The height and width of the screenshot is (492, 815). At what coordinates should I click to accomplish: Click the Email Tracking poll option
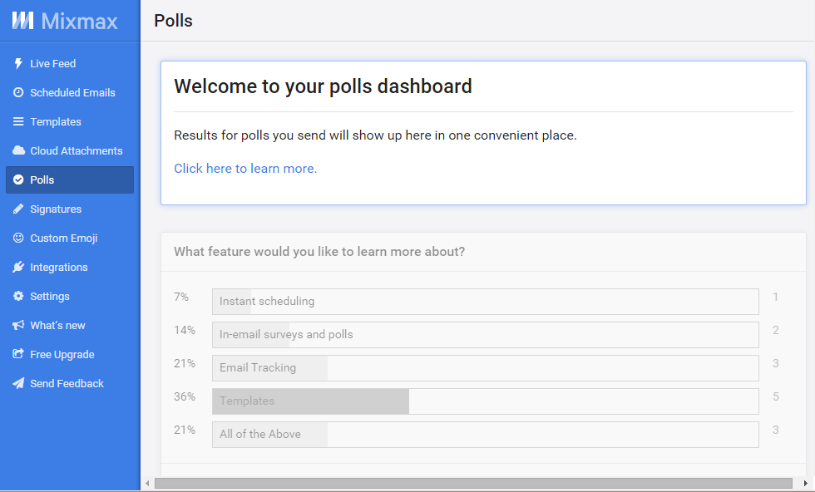(x=486, y=368)
